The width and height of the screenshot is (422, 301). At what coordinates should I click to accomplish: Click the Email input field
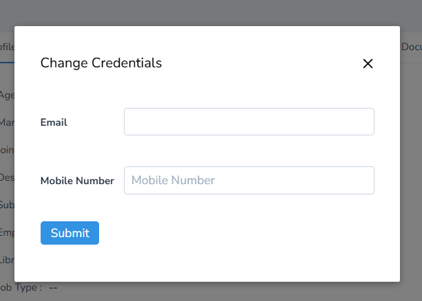(249, 122)
